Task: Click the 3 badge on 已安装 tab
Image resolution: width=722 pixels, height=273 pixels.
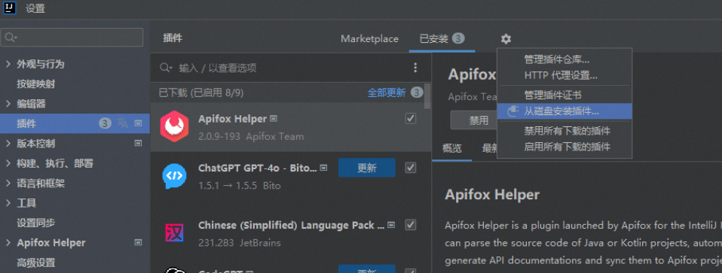Action: pyautogui.click(x=457, y=38)
